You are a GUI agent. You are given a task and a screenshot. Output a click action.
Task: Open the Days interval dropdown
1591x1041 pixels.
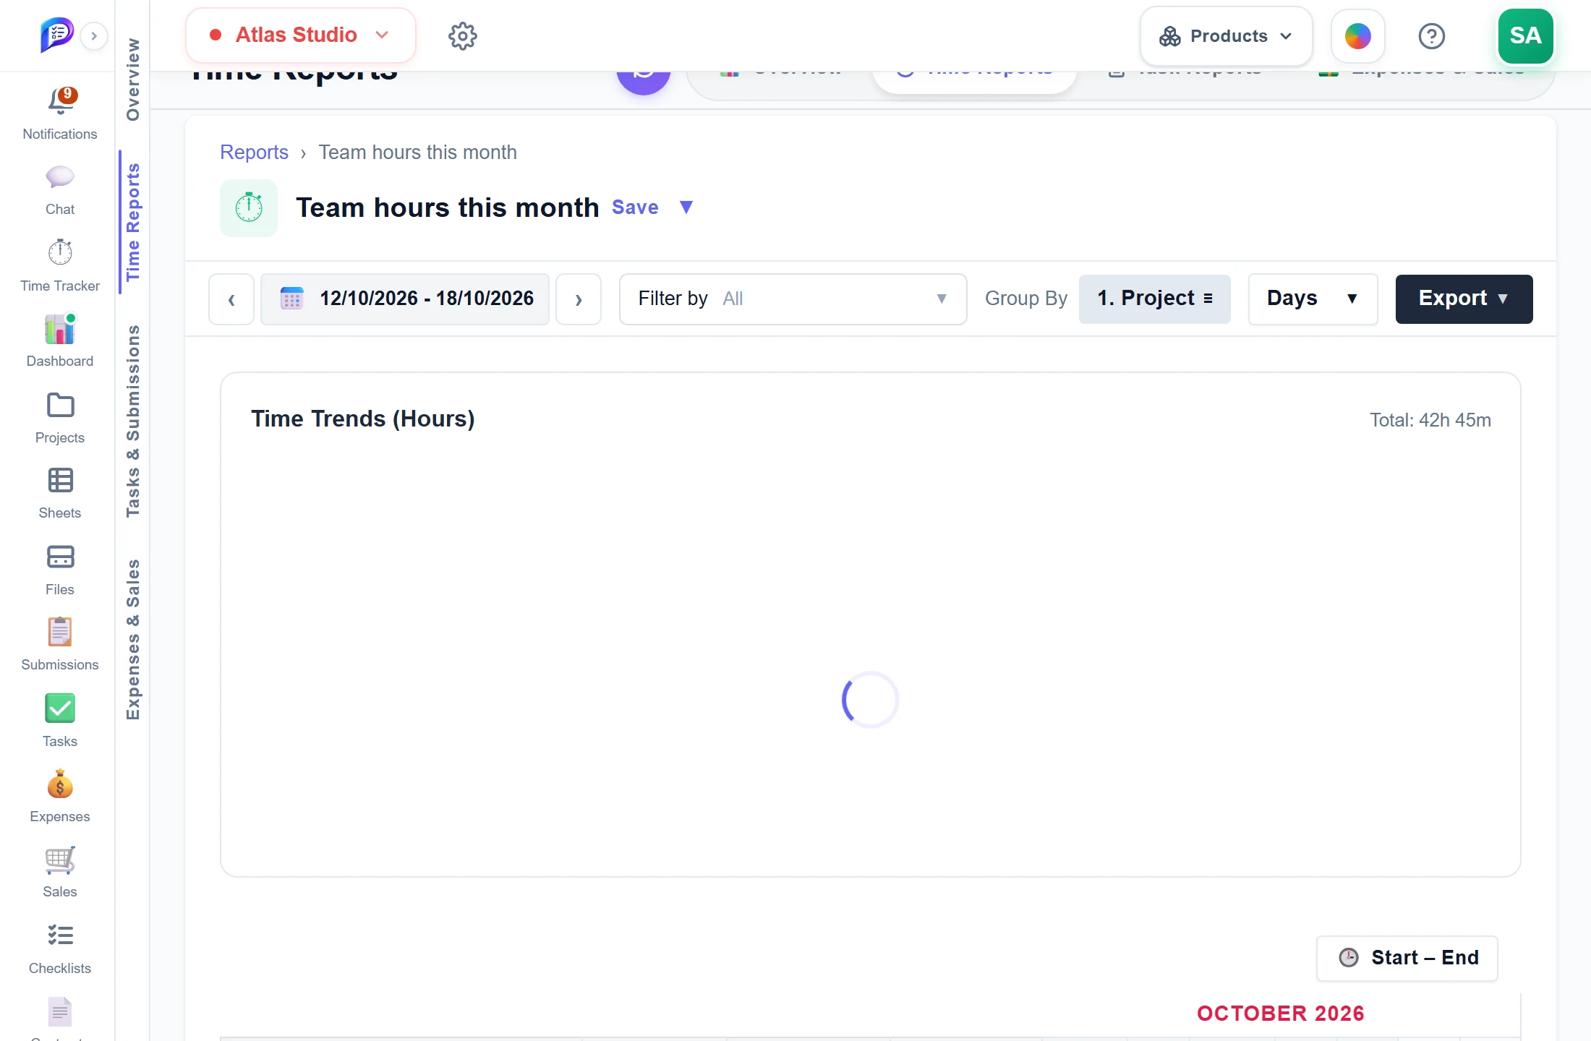coord(1313,299)
